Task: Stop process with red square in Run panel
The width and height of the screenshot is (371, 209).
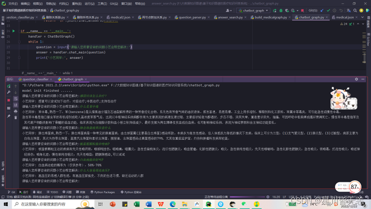Action: 9,100
